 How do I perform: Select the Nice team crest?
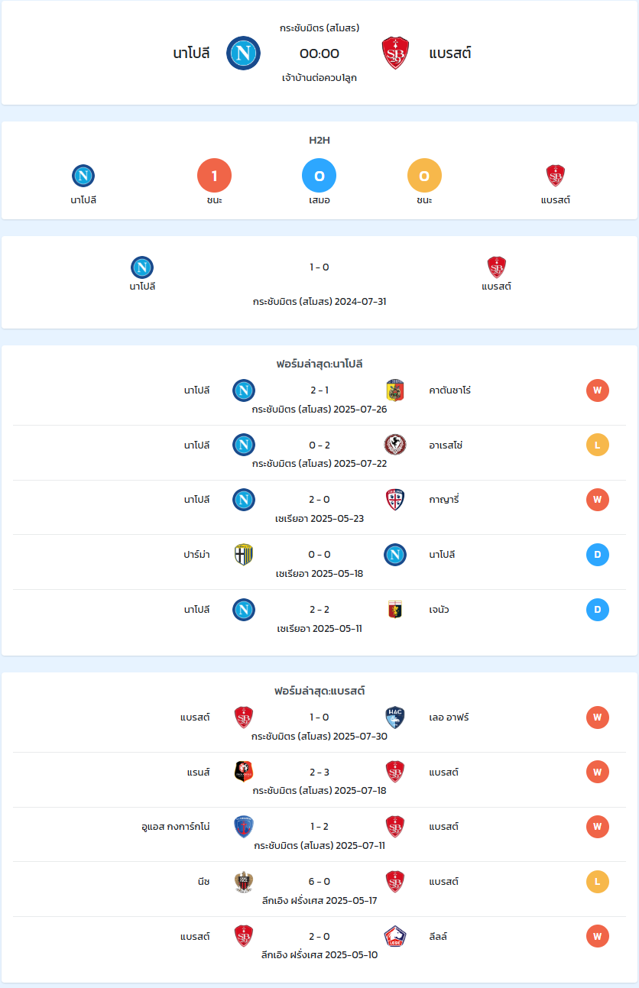[x=244, y=882]
